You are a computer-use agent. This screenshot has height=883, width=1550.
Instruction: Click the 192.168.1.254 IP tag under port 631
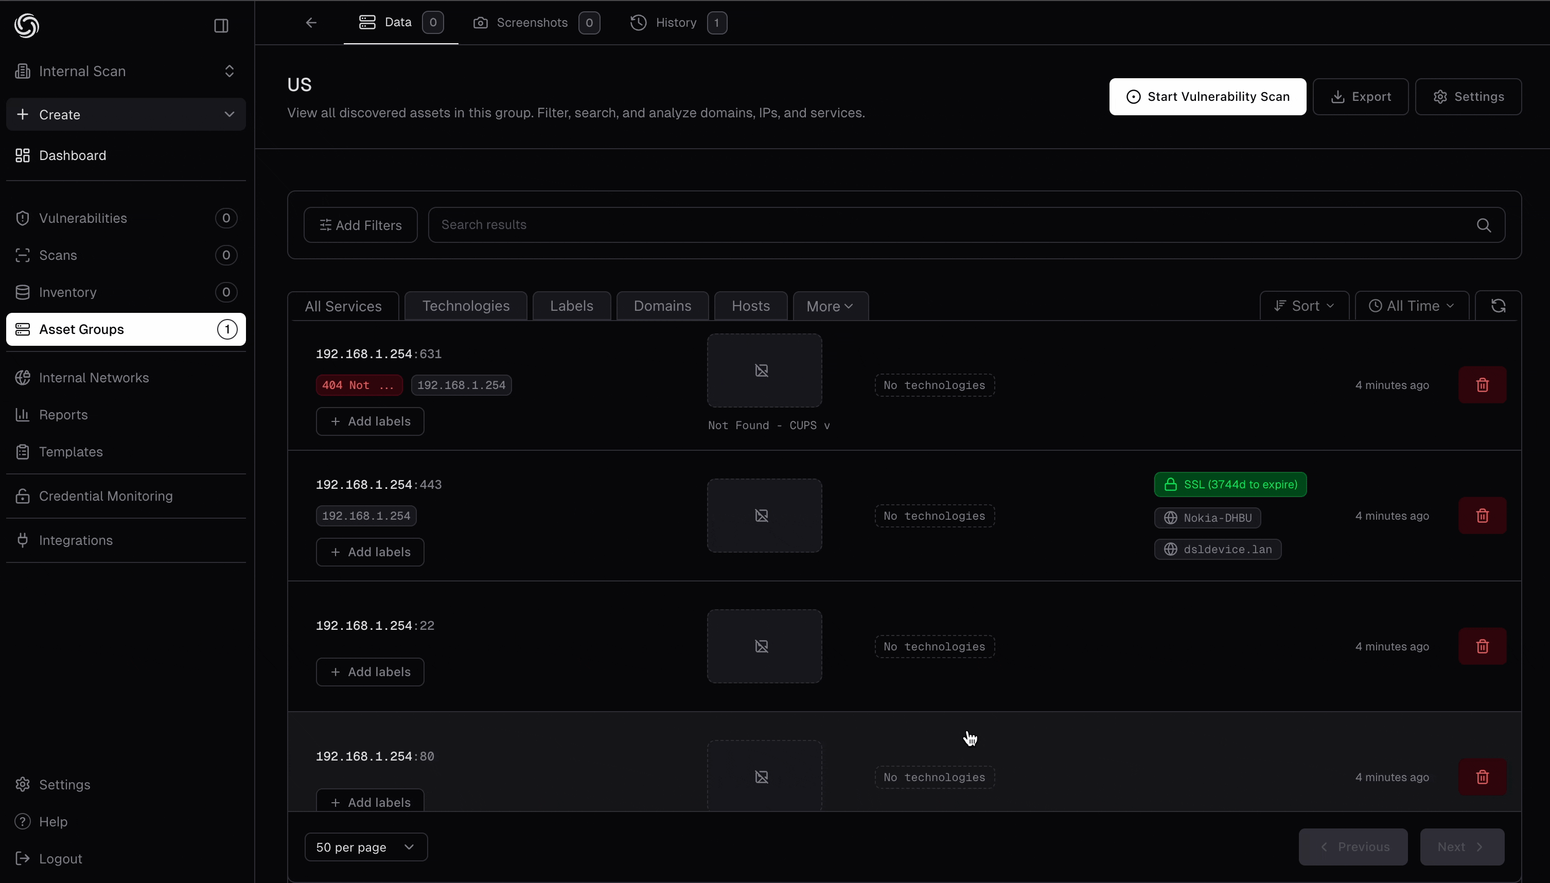462,385
